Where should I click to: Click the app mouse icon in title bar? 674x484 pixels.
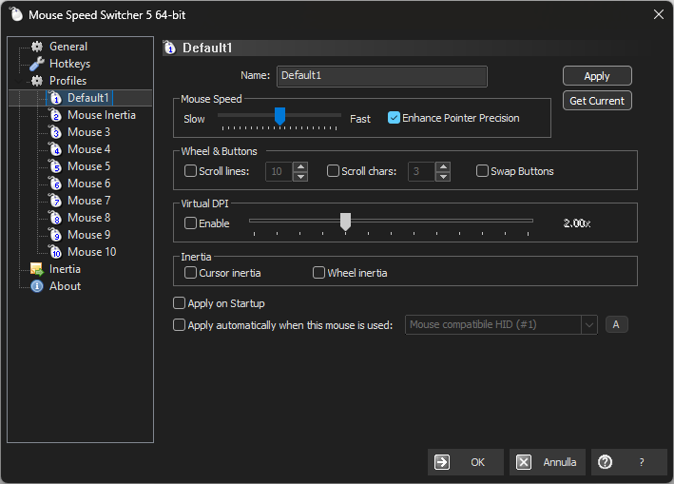pos(16,14)
